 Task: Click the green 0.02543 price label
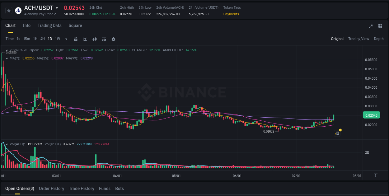(x=371, y=115)
